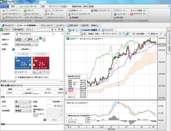Open the account number dropdown
This screenshot has height=131, width=171.
pos(35,34)
